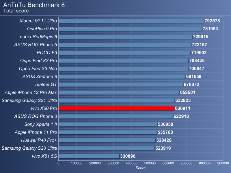Screen dimensions: 231x173
Task: Click the OnePlus 9 Pro bar
Action: pyautogui.click(x=130, y=29)
